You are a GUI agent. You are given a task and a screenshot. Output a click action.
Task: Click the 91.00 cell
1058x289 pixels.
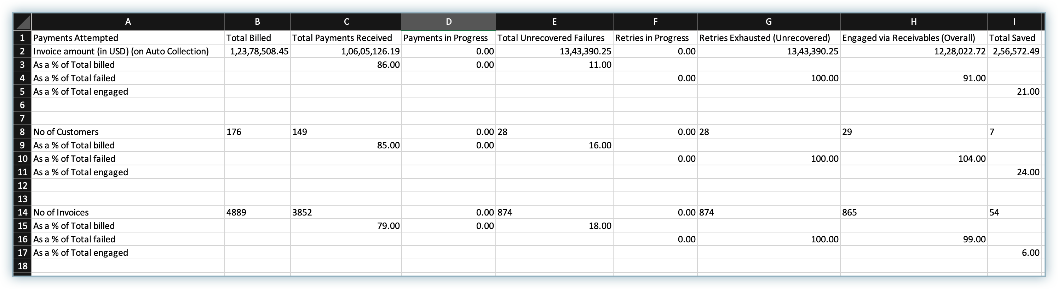click(914, 78)
